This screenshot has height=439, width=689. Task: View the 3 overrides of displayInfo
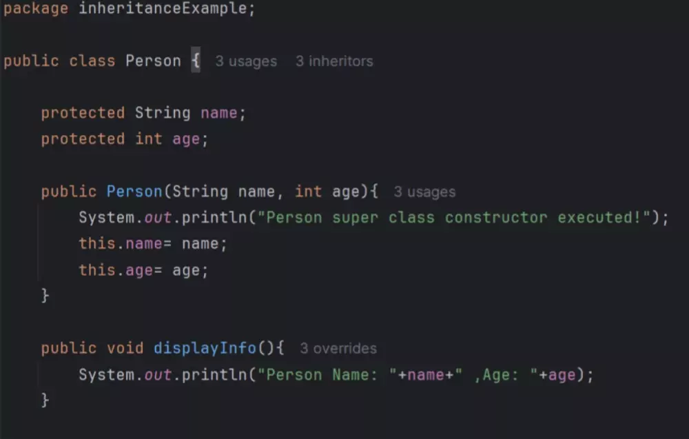338,349
